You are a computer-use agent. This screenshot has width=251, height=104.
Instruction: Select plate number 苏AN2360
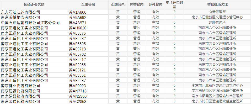pyautogui.click(x=88, y=96)
